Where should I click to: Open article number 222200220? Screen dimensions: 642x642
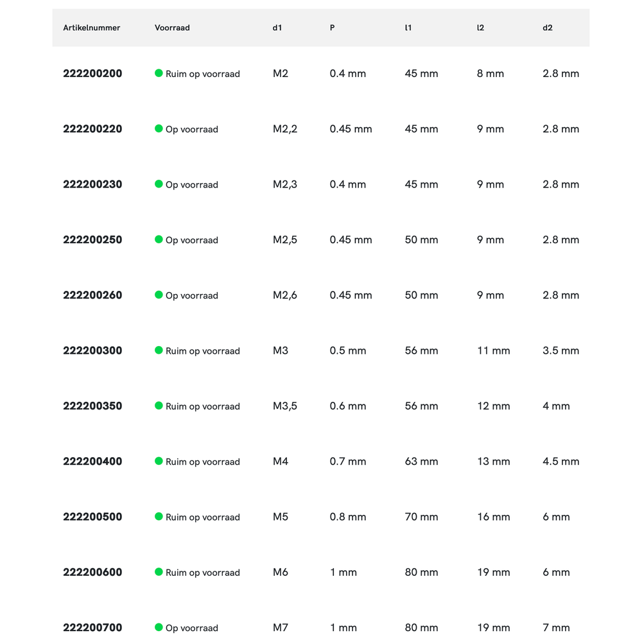click(x=92, y=129)
